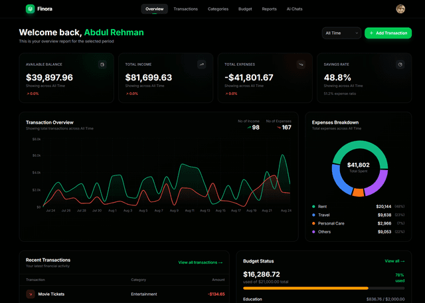Click the Transaction Overview heading
Viewport: 425px width, 303px height.
[x=50, y=122]
